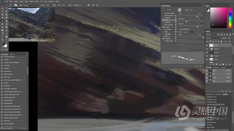Select the Move tool
This screenshot has width=234, height=131.
coord(2,8)
